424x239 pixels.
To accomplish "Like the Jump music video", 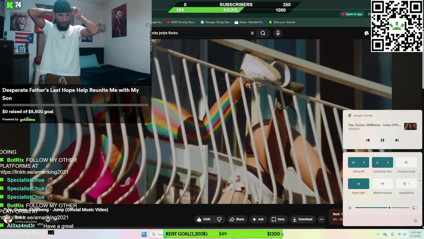I will click(203, 219).
